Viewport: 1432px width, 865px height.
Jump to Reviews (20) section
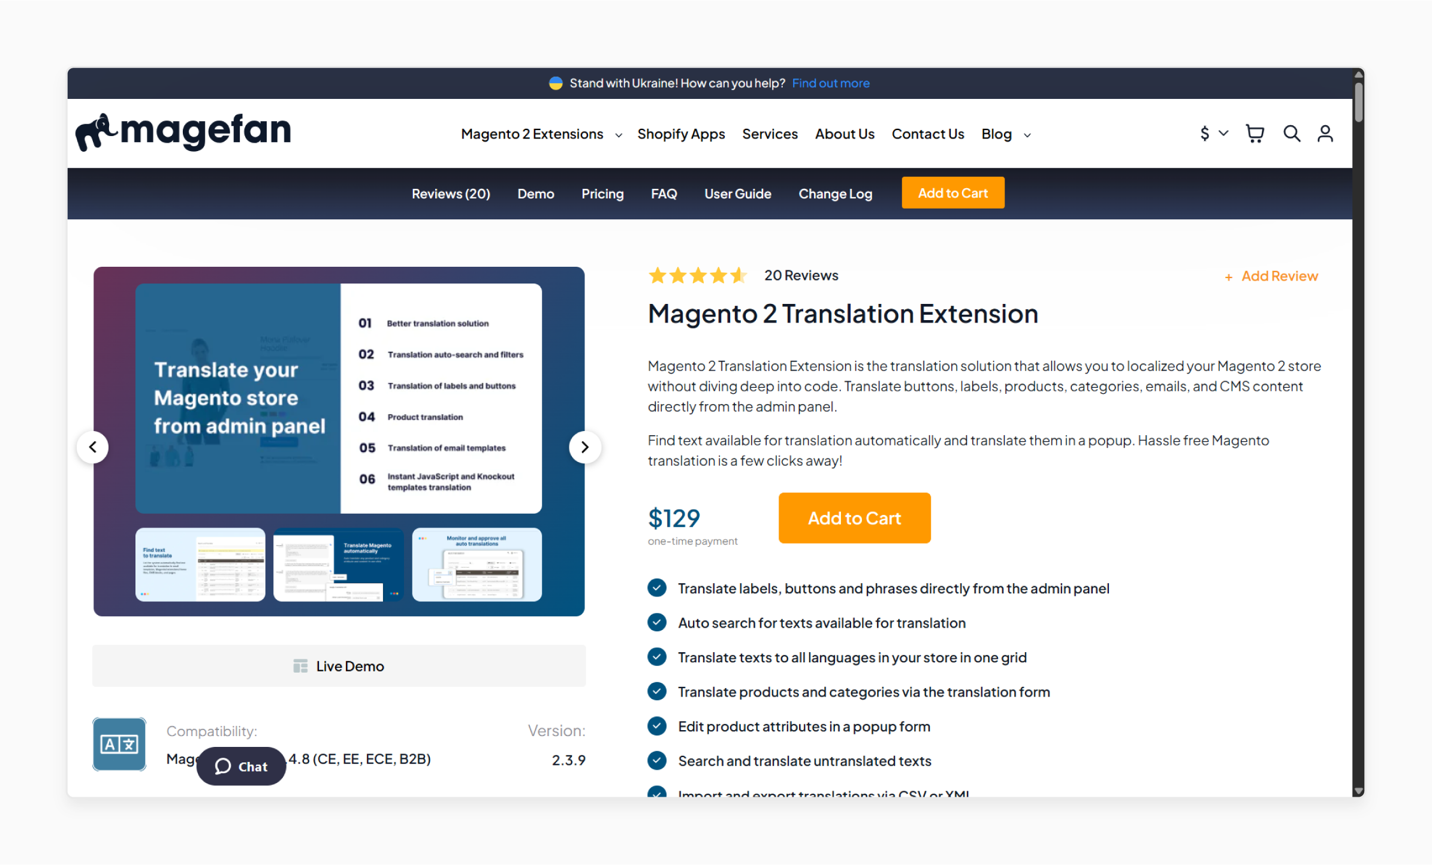tap(451, 194)
